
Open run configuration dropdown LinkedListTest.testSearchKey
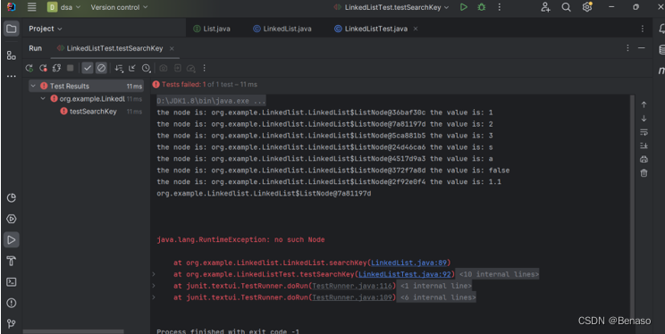pos(391,7)
